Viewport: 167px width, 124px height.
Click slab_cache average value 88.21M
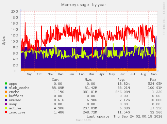point(123,88)
